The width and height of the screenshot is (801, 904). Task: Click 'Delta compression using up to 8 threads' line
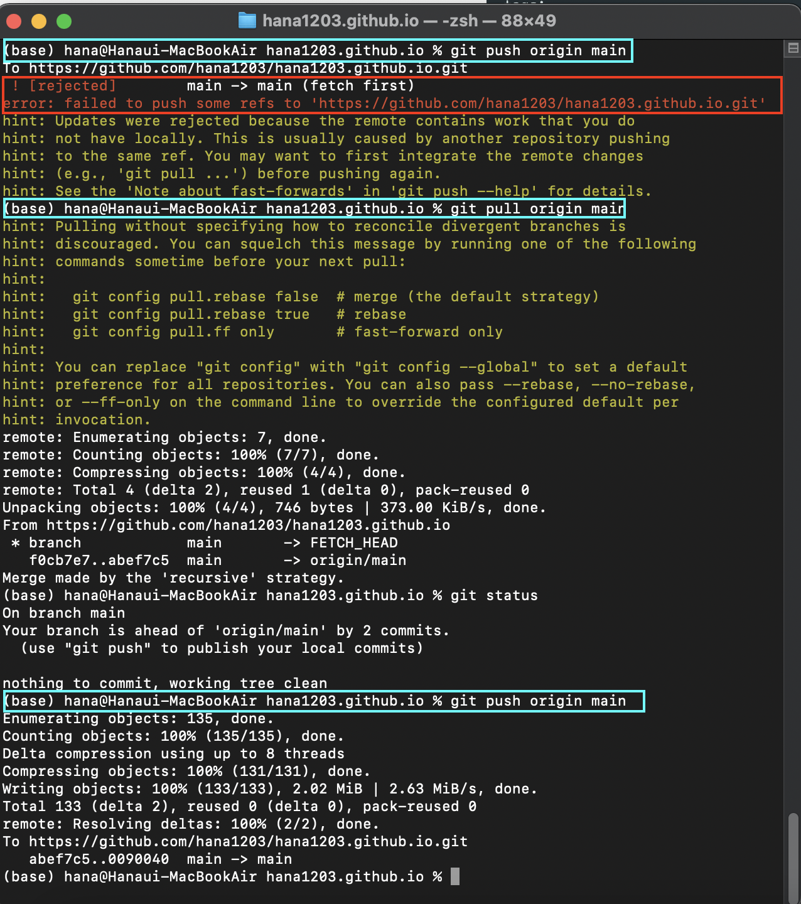coord(173,753)
